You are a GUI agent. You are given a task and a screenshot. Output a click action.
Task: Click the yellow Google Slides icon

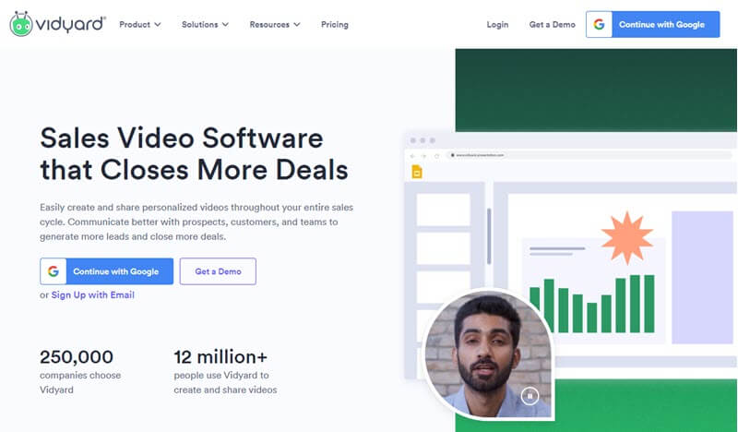pyautogui.click(x=417, y=172)
